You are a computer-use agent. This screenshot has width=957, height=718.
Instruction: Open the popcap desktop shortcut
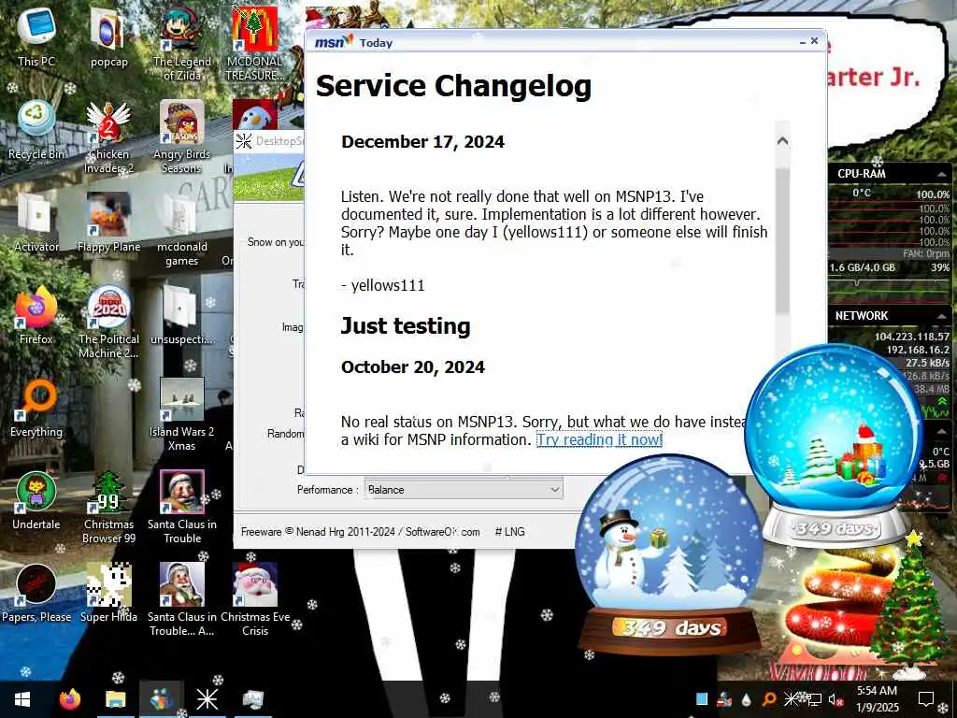pos(108,36)
